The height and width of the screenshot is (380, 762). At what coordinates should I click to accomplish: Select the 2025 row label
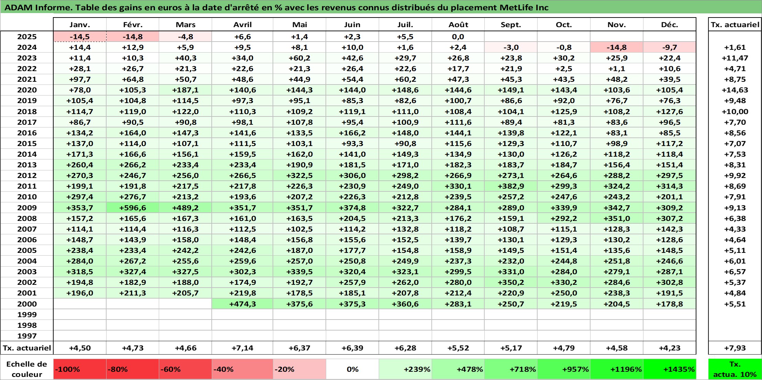27,37
